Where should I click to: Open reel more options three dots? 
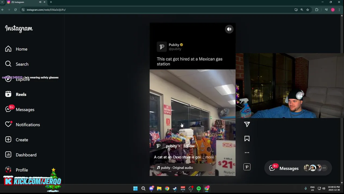click(x=247, y=153)
